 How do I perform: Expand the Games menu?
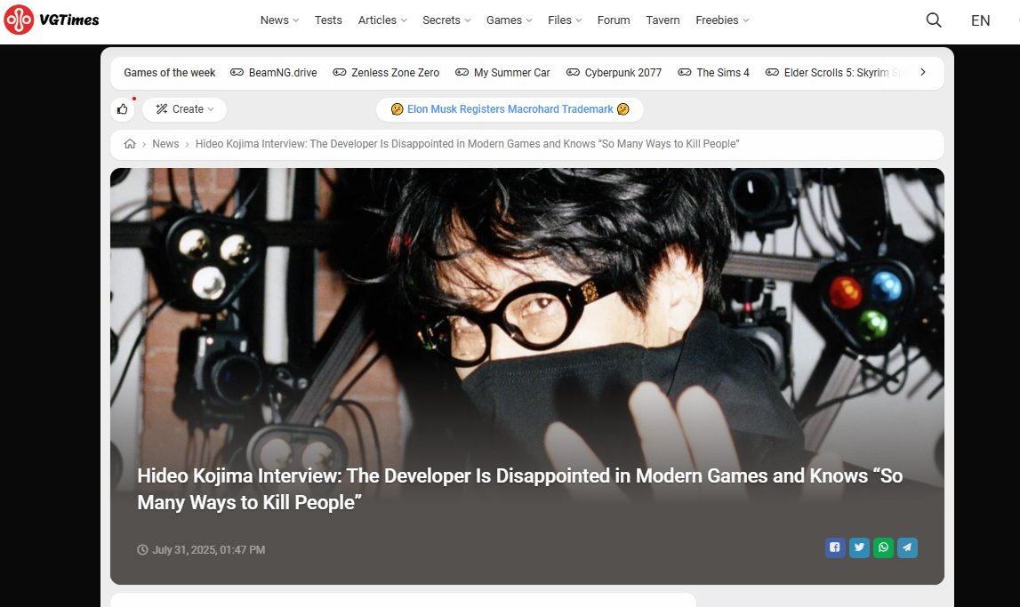510,20
